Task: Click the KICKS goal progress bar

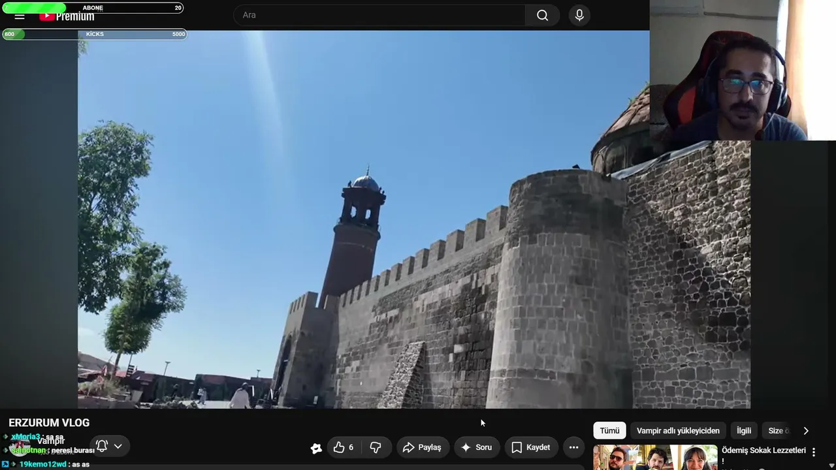Action: click(95, 34)
